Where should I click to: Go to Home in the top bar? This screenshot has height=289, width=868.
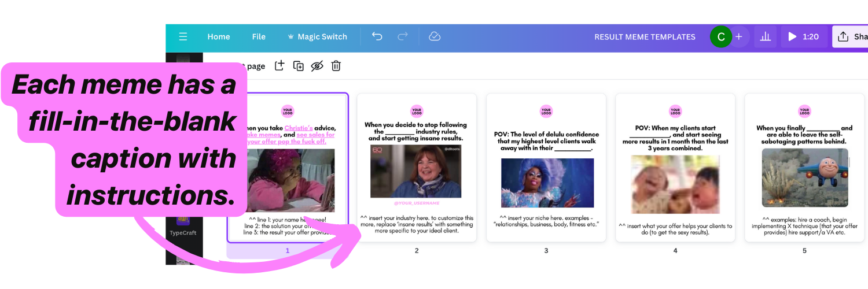pyautogui.click(x=219, y=37)
